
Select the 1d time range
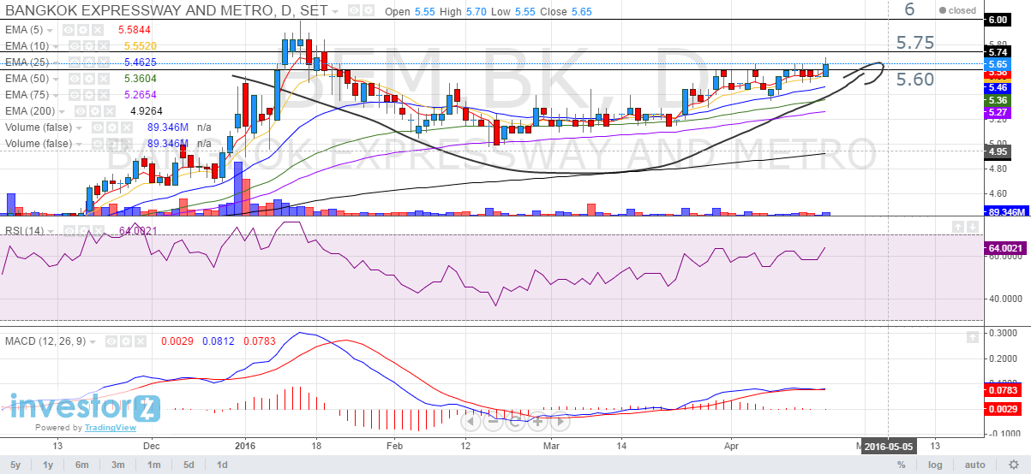click(221, 465)
